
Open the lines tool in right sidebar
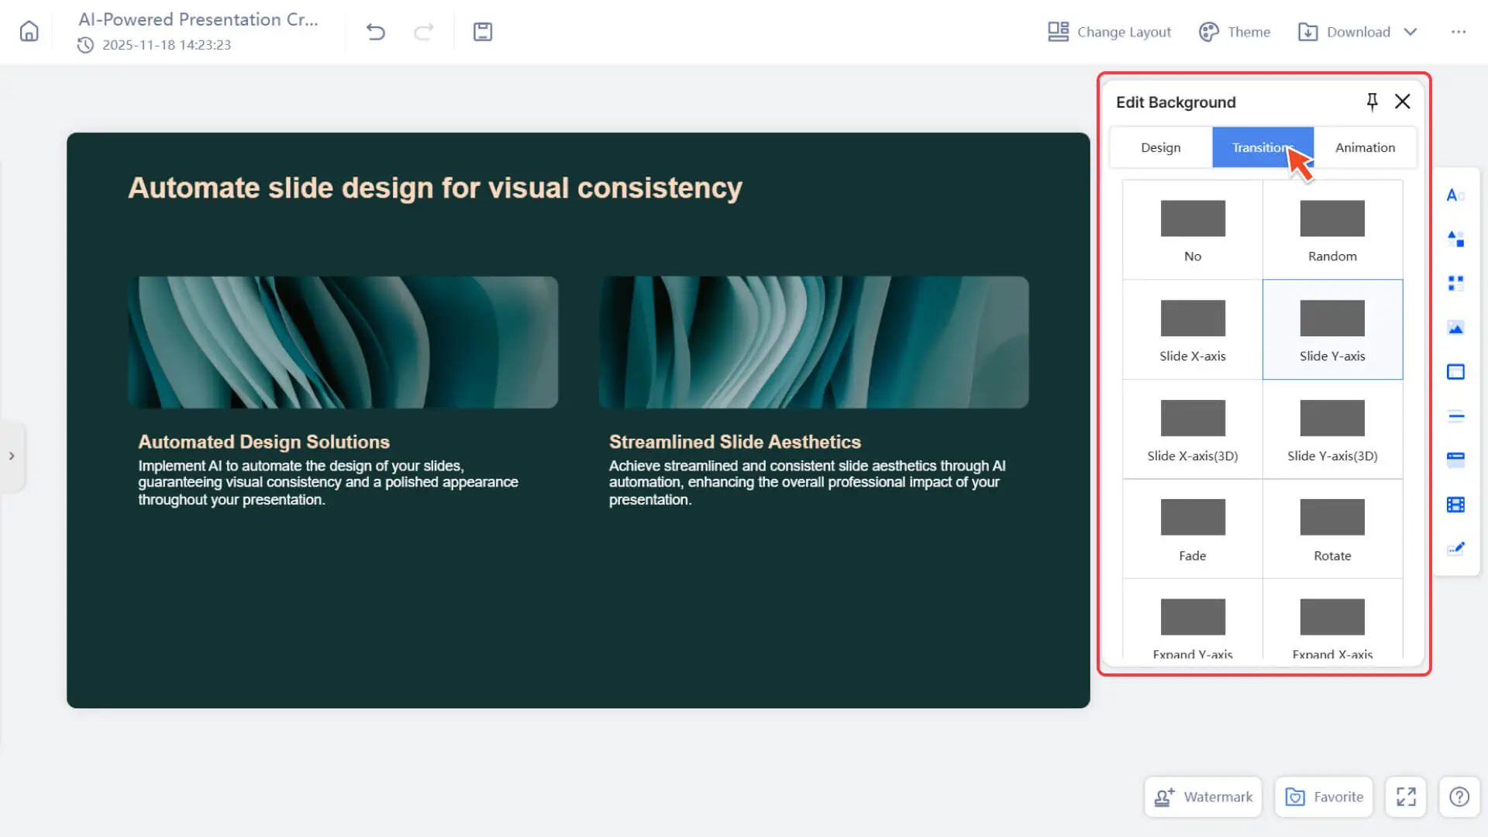[x=1455, y=416]
